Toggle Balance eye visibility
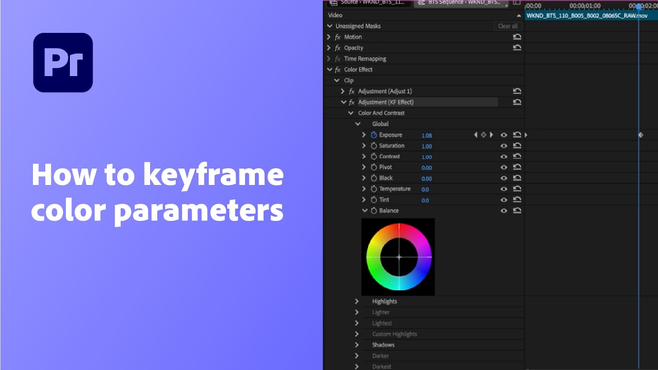 pos(504,211)
